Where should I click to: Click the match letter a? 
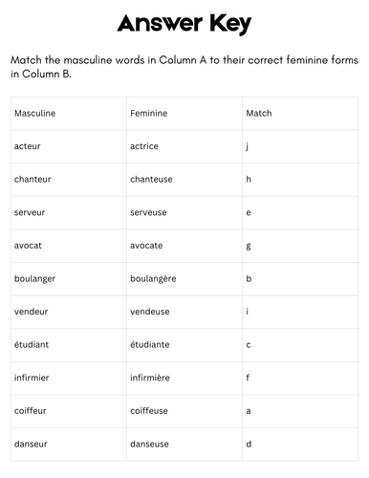(x=249, y=411)
